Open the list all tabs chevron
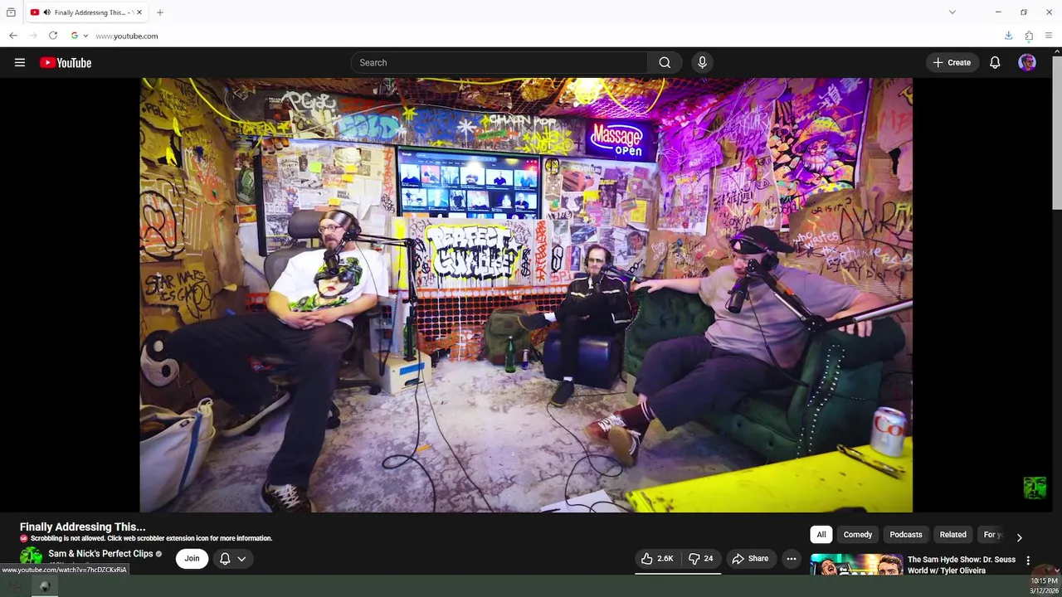Viewport: 1062px width, 597px height. click(952, 12)
